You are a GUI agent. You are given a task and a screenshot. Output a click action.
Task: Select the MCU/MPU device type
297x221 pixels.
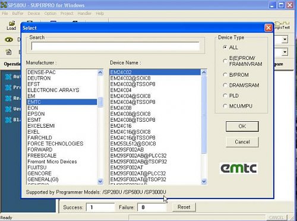point(225,106)
